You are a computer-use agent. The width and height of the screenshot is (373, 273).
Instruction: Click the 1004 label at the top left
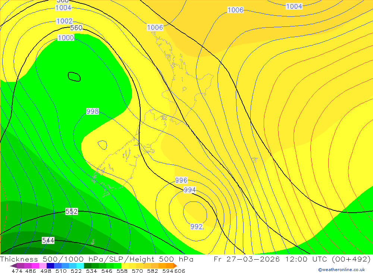(63, 7)
